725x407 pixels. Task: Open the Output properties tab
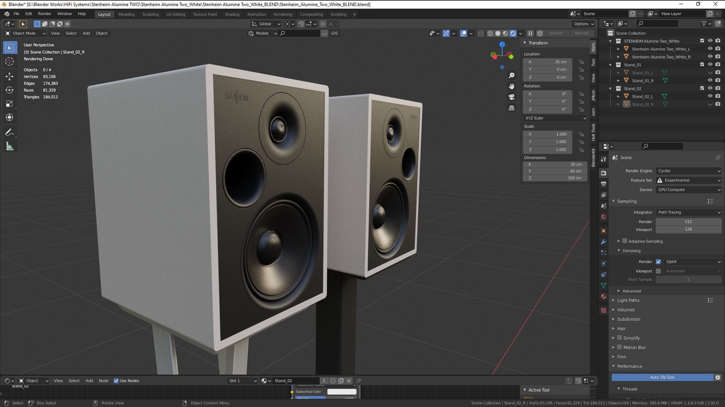604,184
